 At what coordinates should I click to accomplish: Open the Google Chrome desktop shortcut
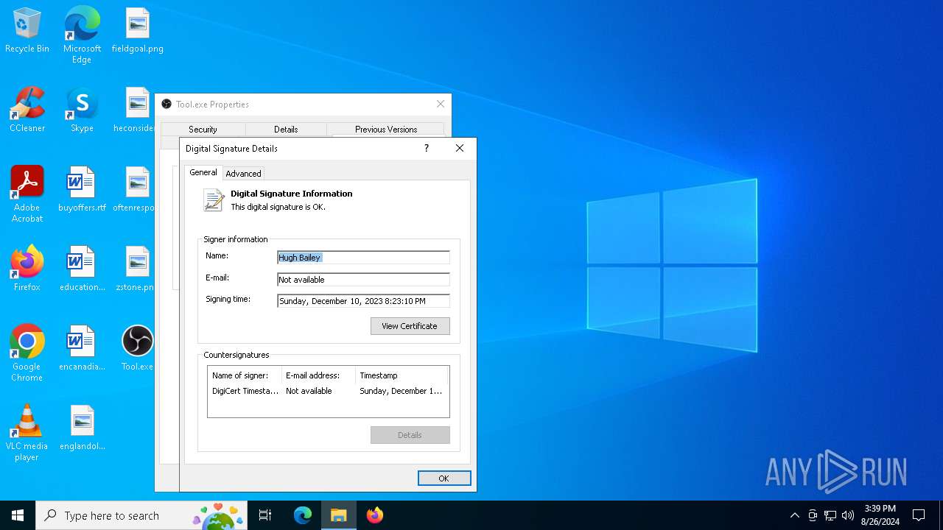pyautogui.click(x=27, y=353)
